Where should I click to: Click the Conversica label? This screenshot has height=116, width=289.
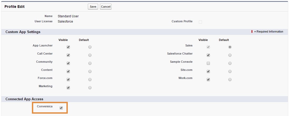pos(45,106)
